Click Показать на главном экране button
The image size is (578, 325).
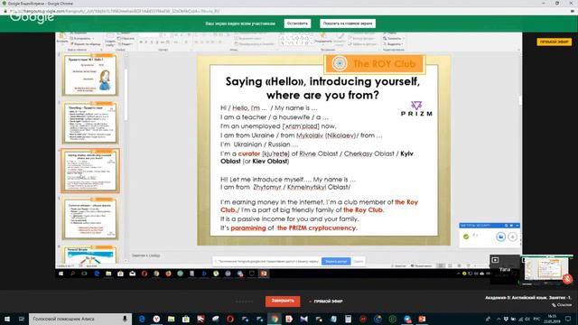pyautogui.click(x=348, y=23)
